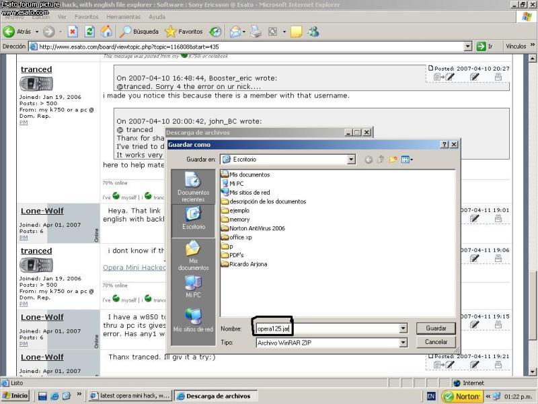
Task: Switch to Descarga de archivos taskbar item
Action: 215,396
